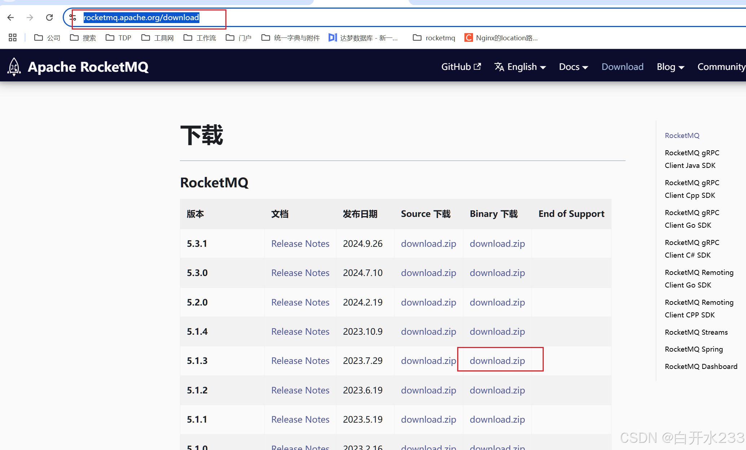Jump to RocketMQ section in sidebar
Screen dimensions: 746x450
point(682,135)
